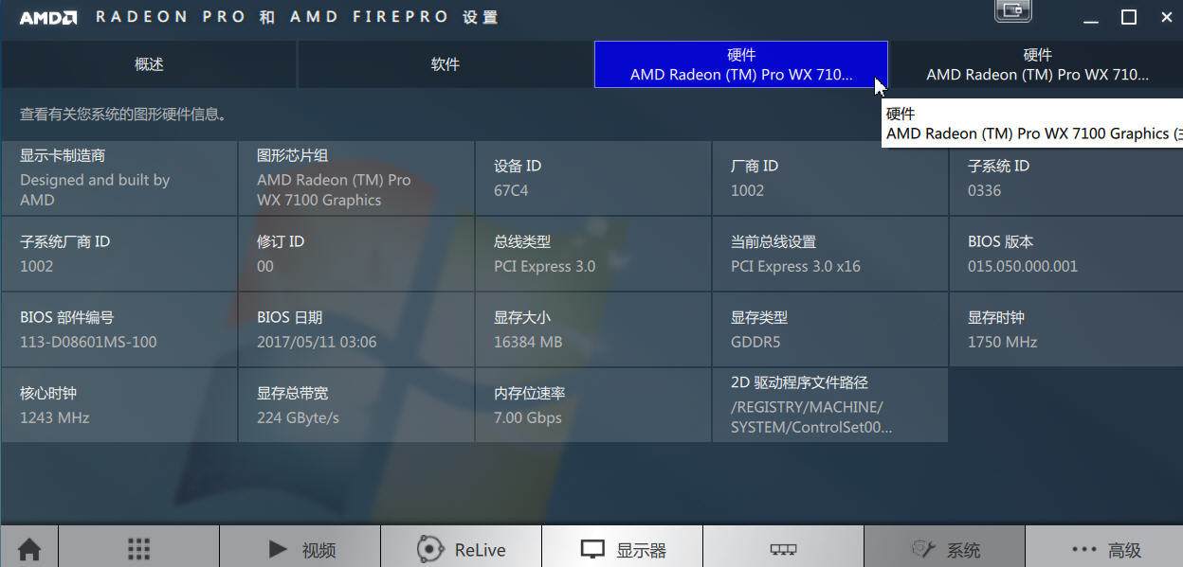
Task: Open the Gaming grid icon in bottom bar
Action: pos(138,549)
